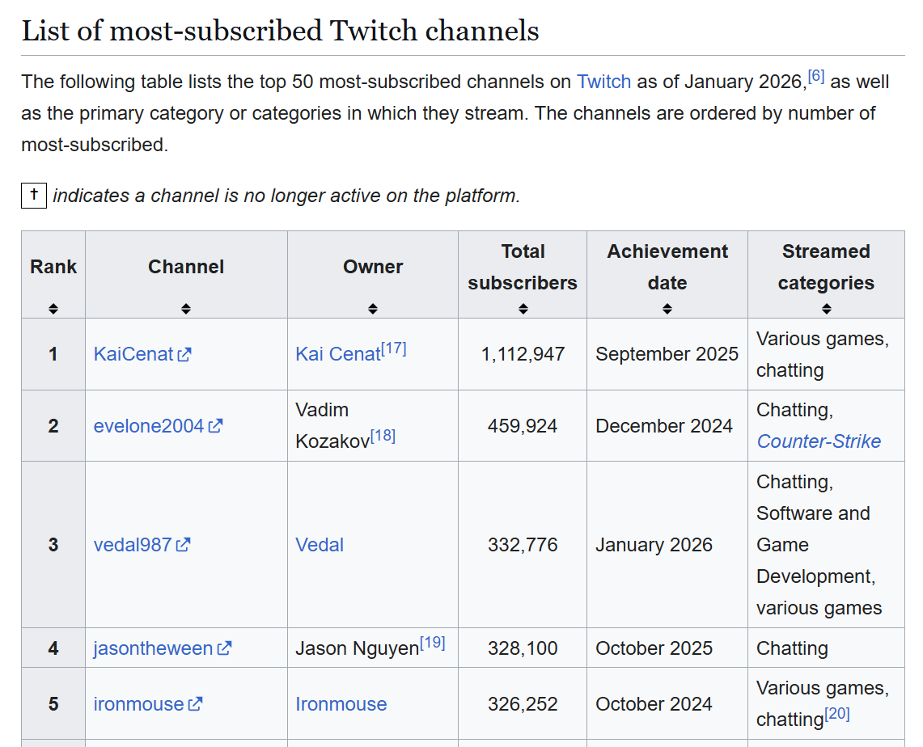
Task: Sort by Total subscribers arrows
Action: tap(523, 308)
